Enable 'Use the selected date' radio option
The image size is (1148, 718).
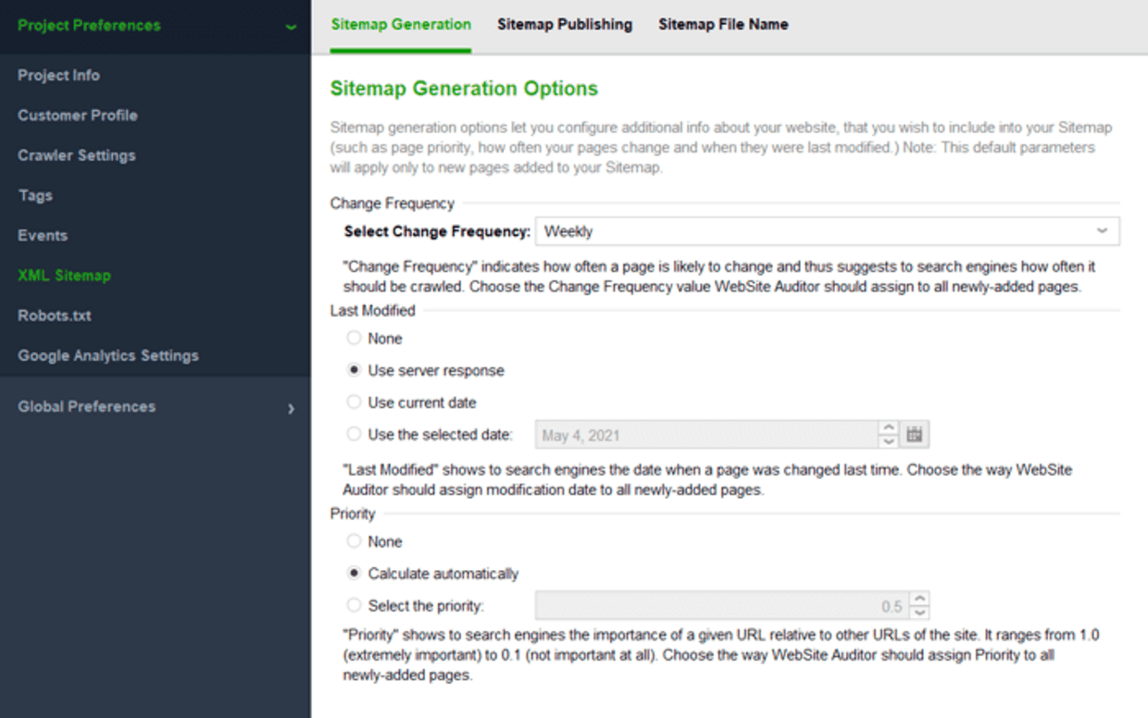click(354, 434)
